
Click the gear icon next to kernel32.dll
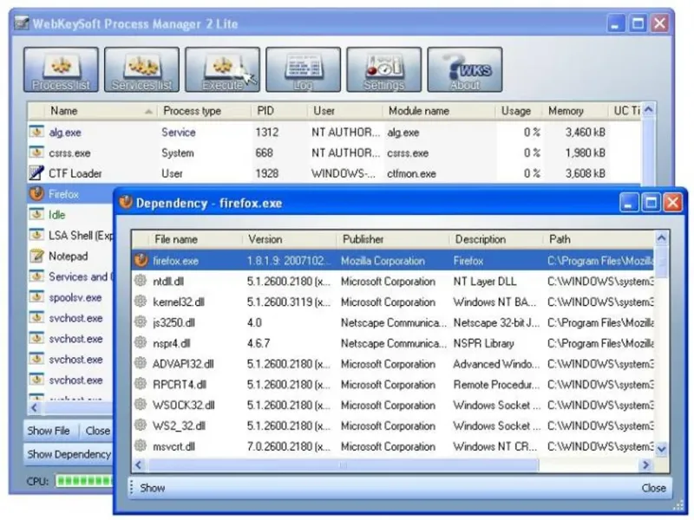coord(141,302)
